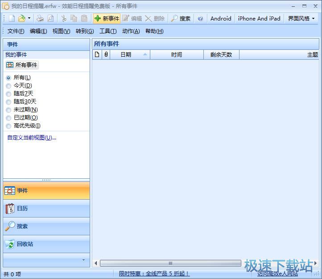Click the 搜索 magnifier toolbar button
Viewport: 322px width, 279px height.
coord(181,18)
